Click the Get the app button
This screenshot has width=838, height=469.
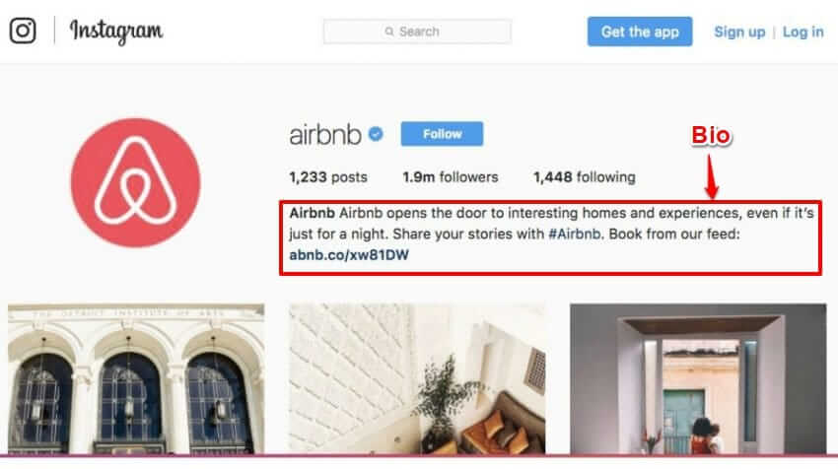point(640,32)
